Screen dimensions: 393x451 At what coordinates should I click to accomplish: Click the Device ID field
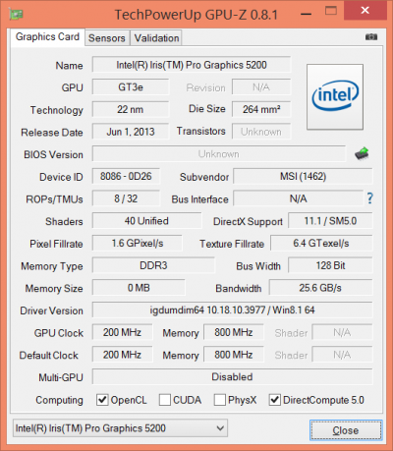126,176
